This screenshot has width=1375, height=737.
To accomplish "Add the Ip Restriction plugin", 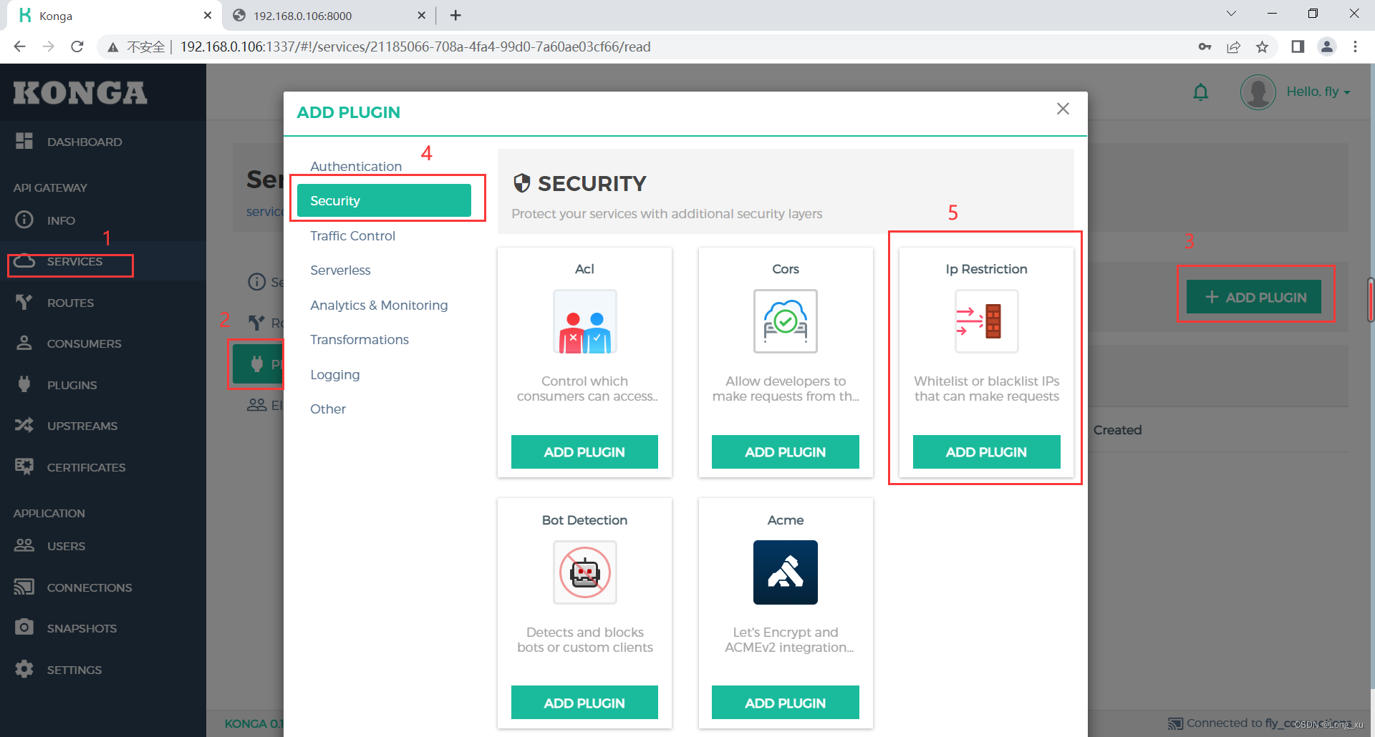I will pyautogui.click(x=987, y=452).
